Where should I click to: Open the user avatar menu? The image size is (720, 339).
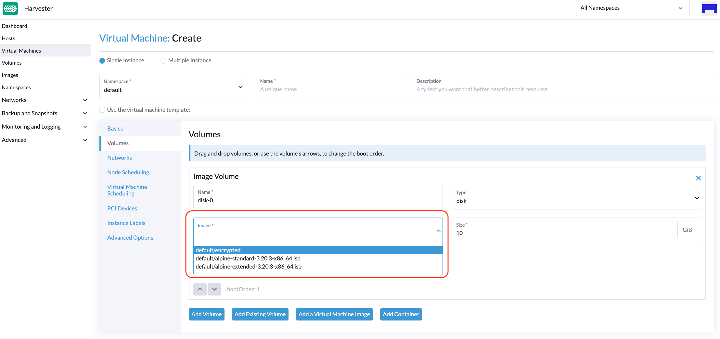coord(709,8)
